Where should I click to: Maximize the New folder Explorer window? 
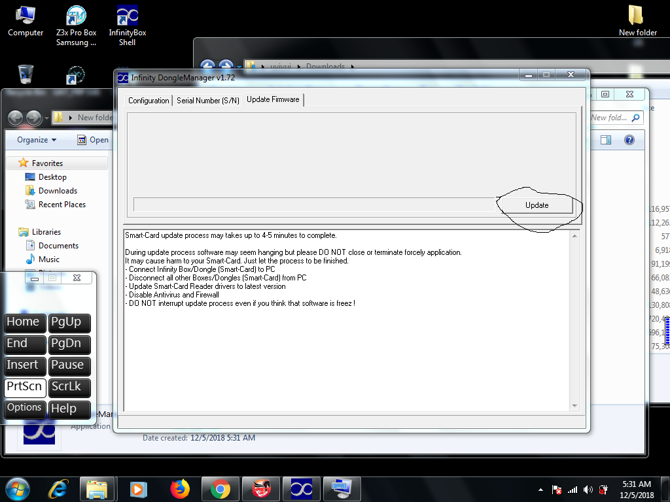click(x=605, y=94)
